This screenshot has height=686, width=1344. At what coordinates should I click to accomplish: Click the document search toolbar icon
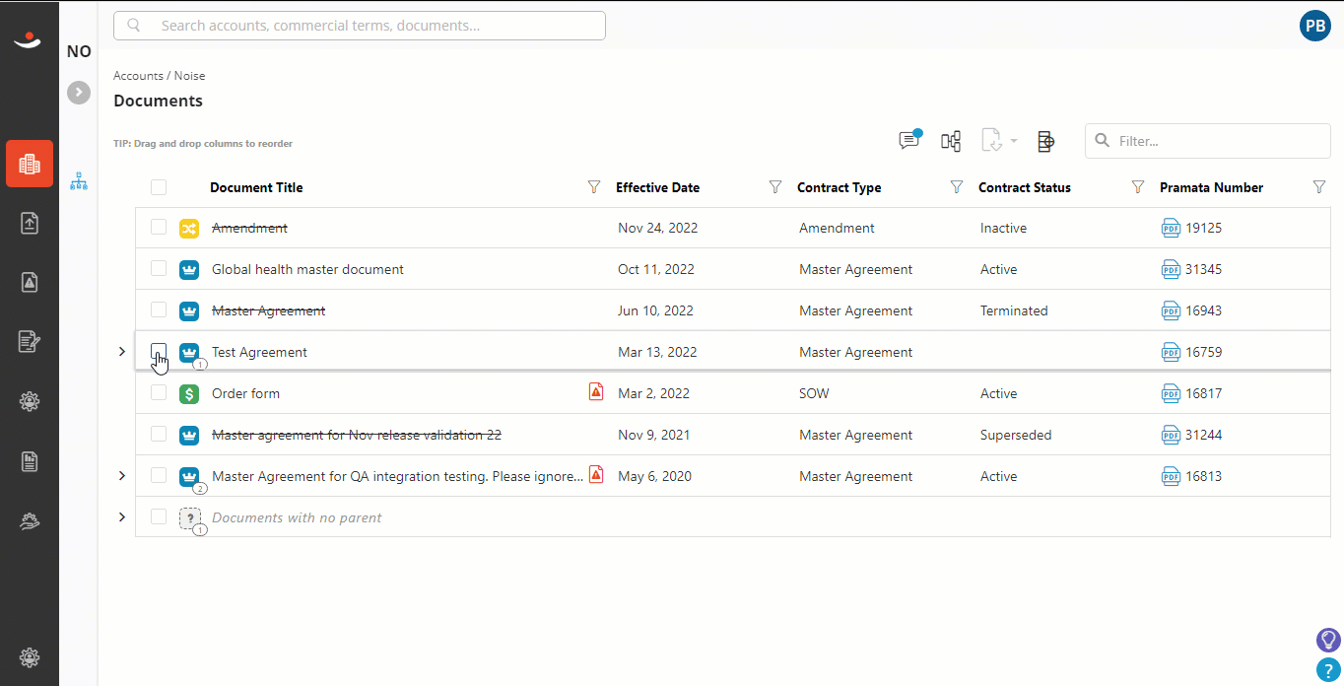[1046, 142]
